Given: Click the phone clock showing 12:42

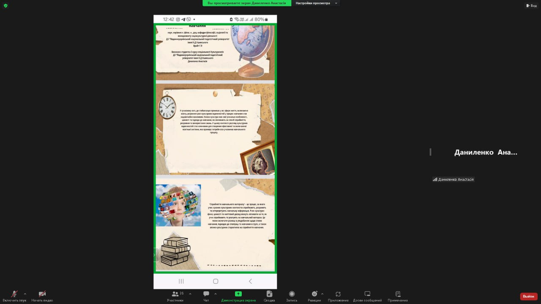Looking at the screenshot, I should [x=169, y=19].
